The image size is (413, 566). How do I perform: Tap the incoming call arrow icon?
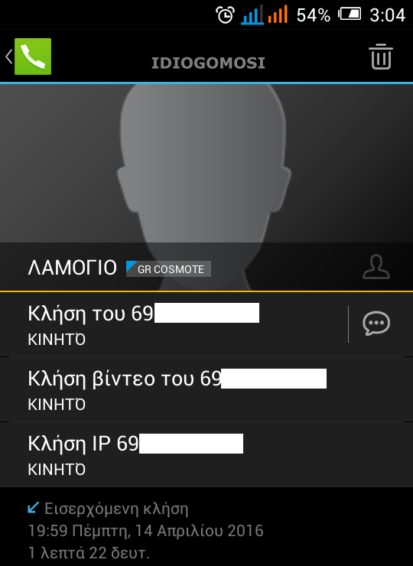click(x=33, y=508)
